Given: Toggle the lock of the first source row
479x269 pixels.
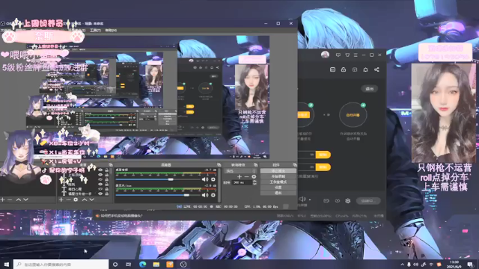Looking at the screenshot, I should [106, 170].
